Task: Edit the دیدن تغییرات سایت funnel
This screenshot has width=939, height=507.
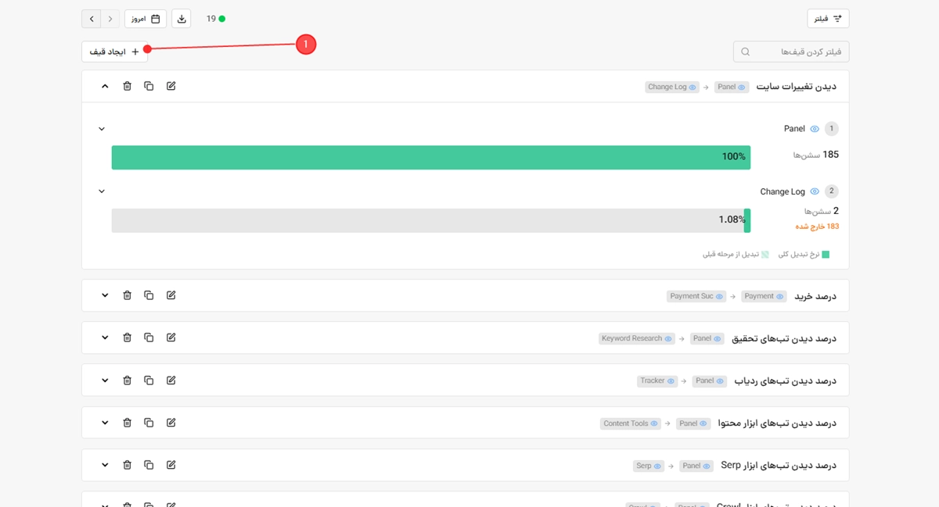Action: (171, 86)
